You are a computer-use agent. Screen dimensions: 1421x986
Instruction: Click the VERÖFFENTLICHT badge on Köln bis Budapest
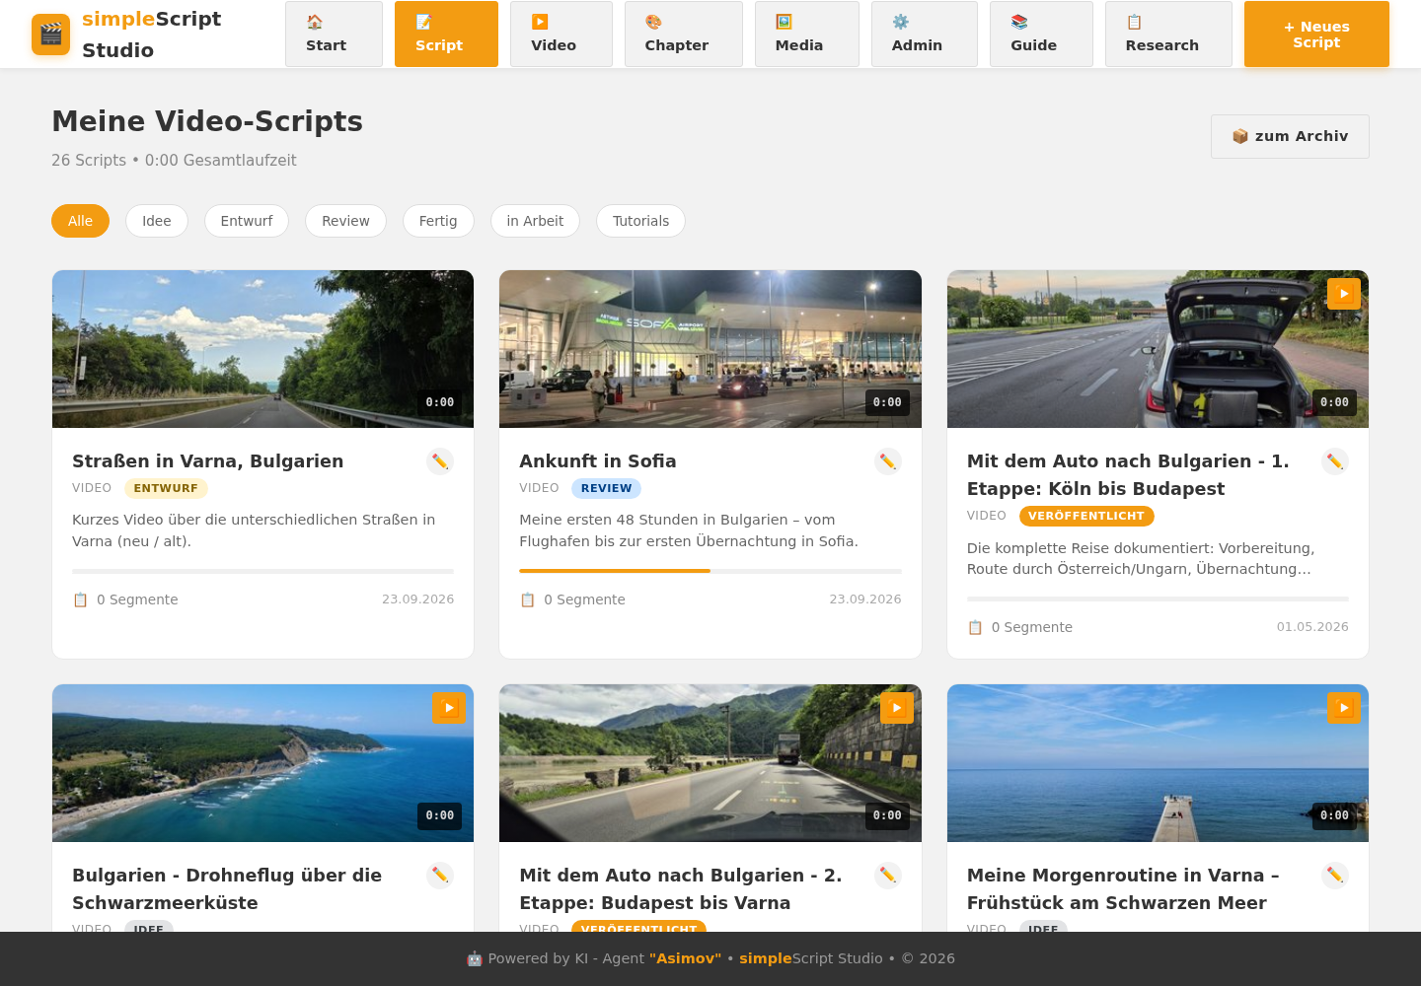(x=1086, y=516)
